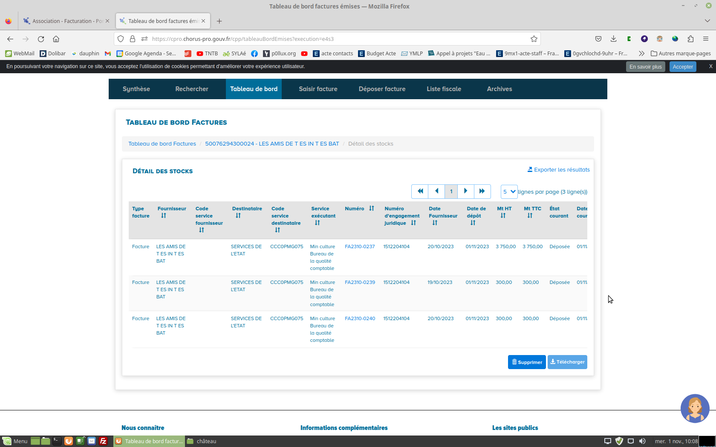Open lines per page dropdown
The width and height of the screenshot is (716, 447).
tap(509, 192)
